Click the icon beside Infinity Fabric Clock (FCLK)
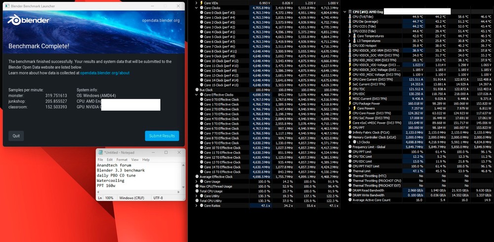Image resolution: width=494 pixels, height=242 pixels. [350, 132]
